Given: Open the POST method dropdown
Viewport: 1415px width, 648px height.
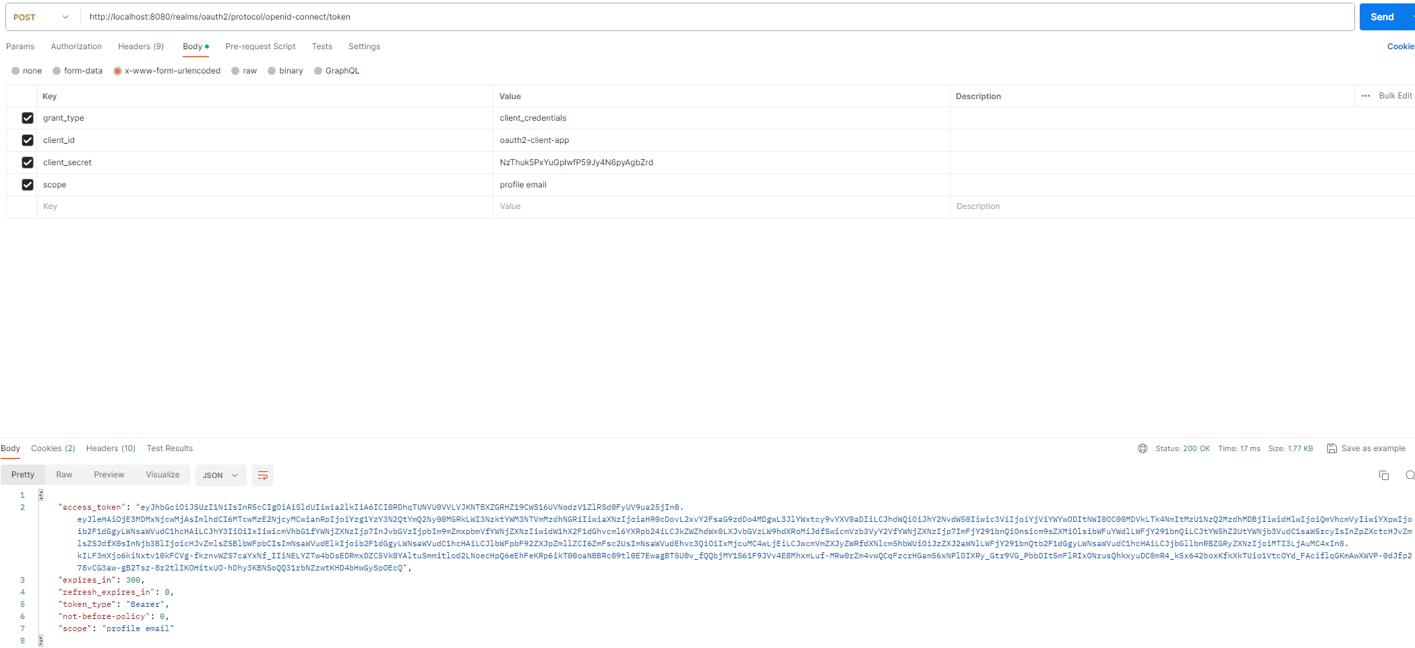Looking at the screenshot, I should click(41, 17).
